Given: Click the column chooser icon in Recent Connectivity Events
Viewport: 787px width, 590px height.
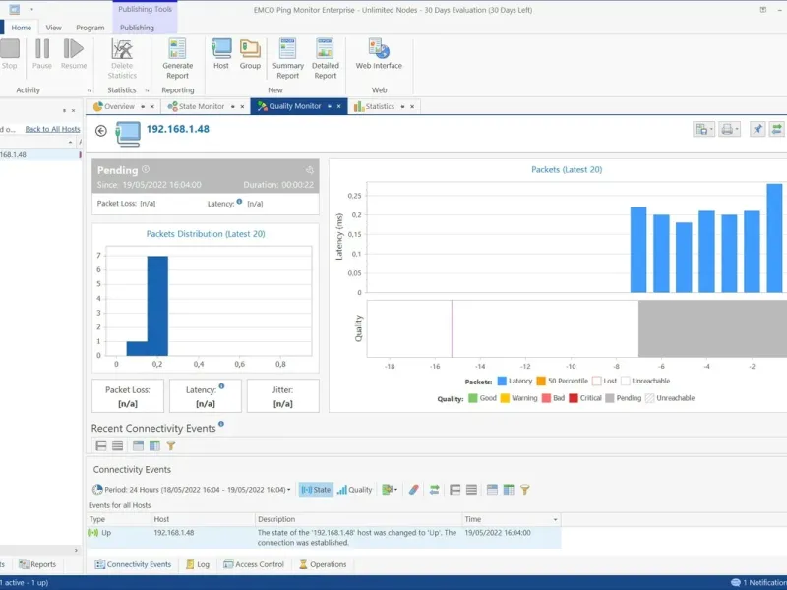Looking at the screenshot, I should [154, 445].
